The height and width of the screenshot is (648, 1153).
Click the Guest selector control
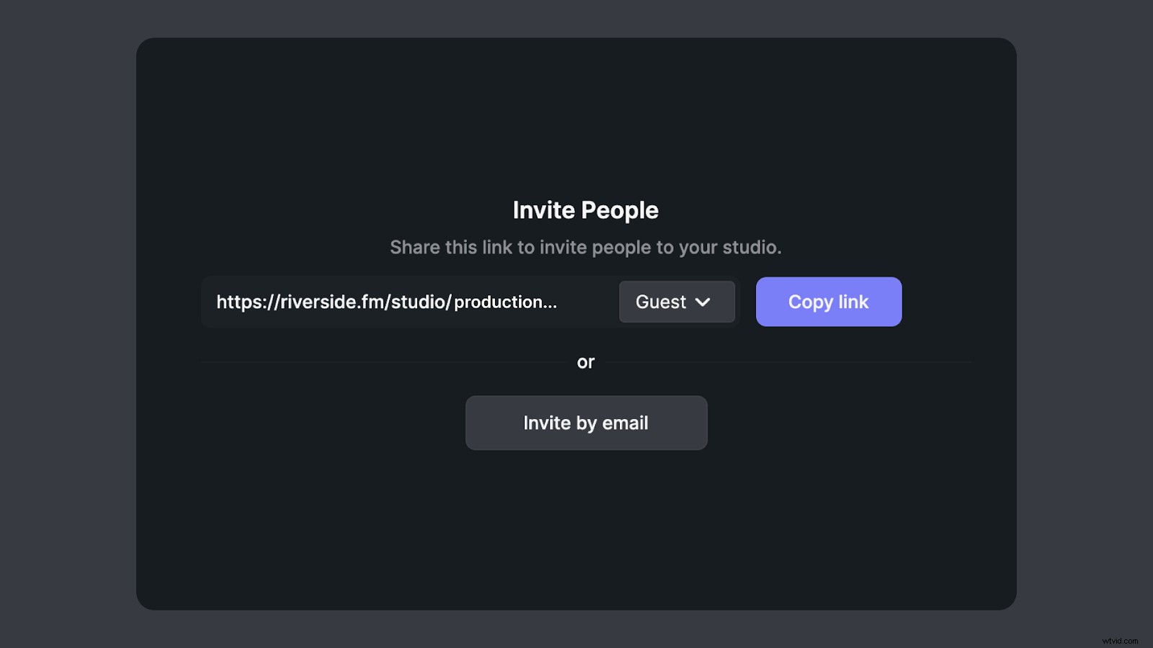click(676, 302)
